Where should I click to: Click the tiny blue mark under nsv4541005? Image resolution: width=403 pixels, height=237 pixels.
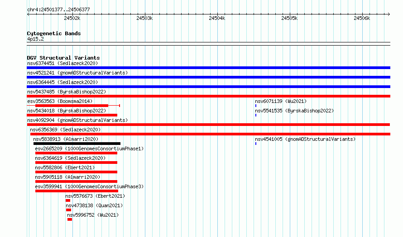(x=256, y=144)
